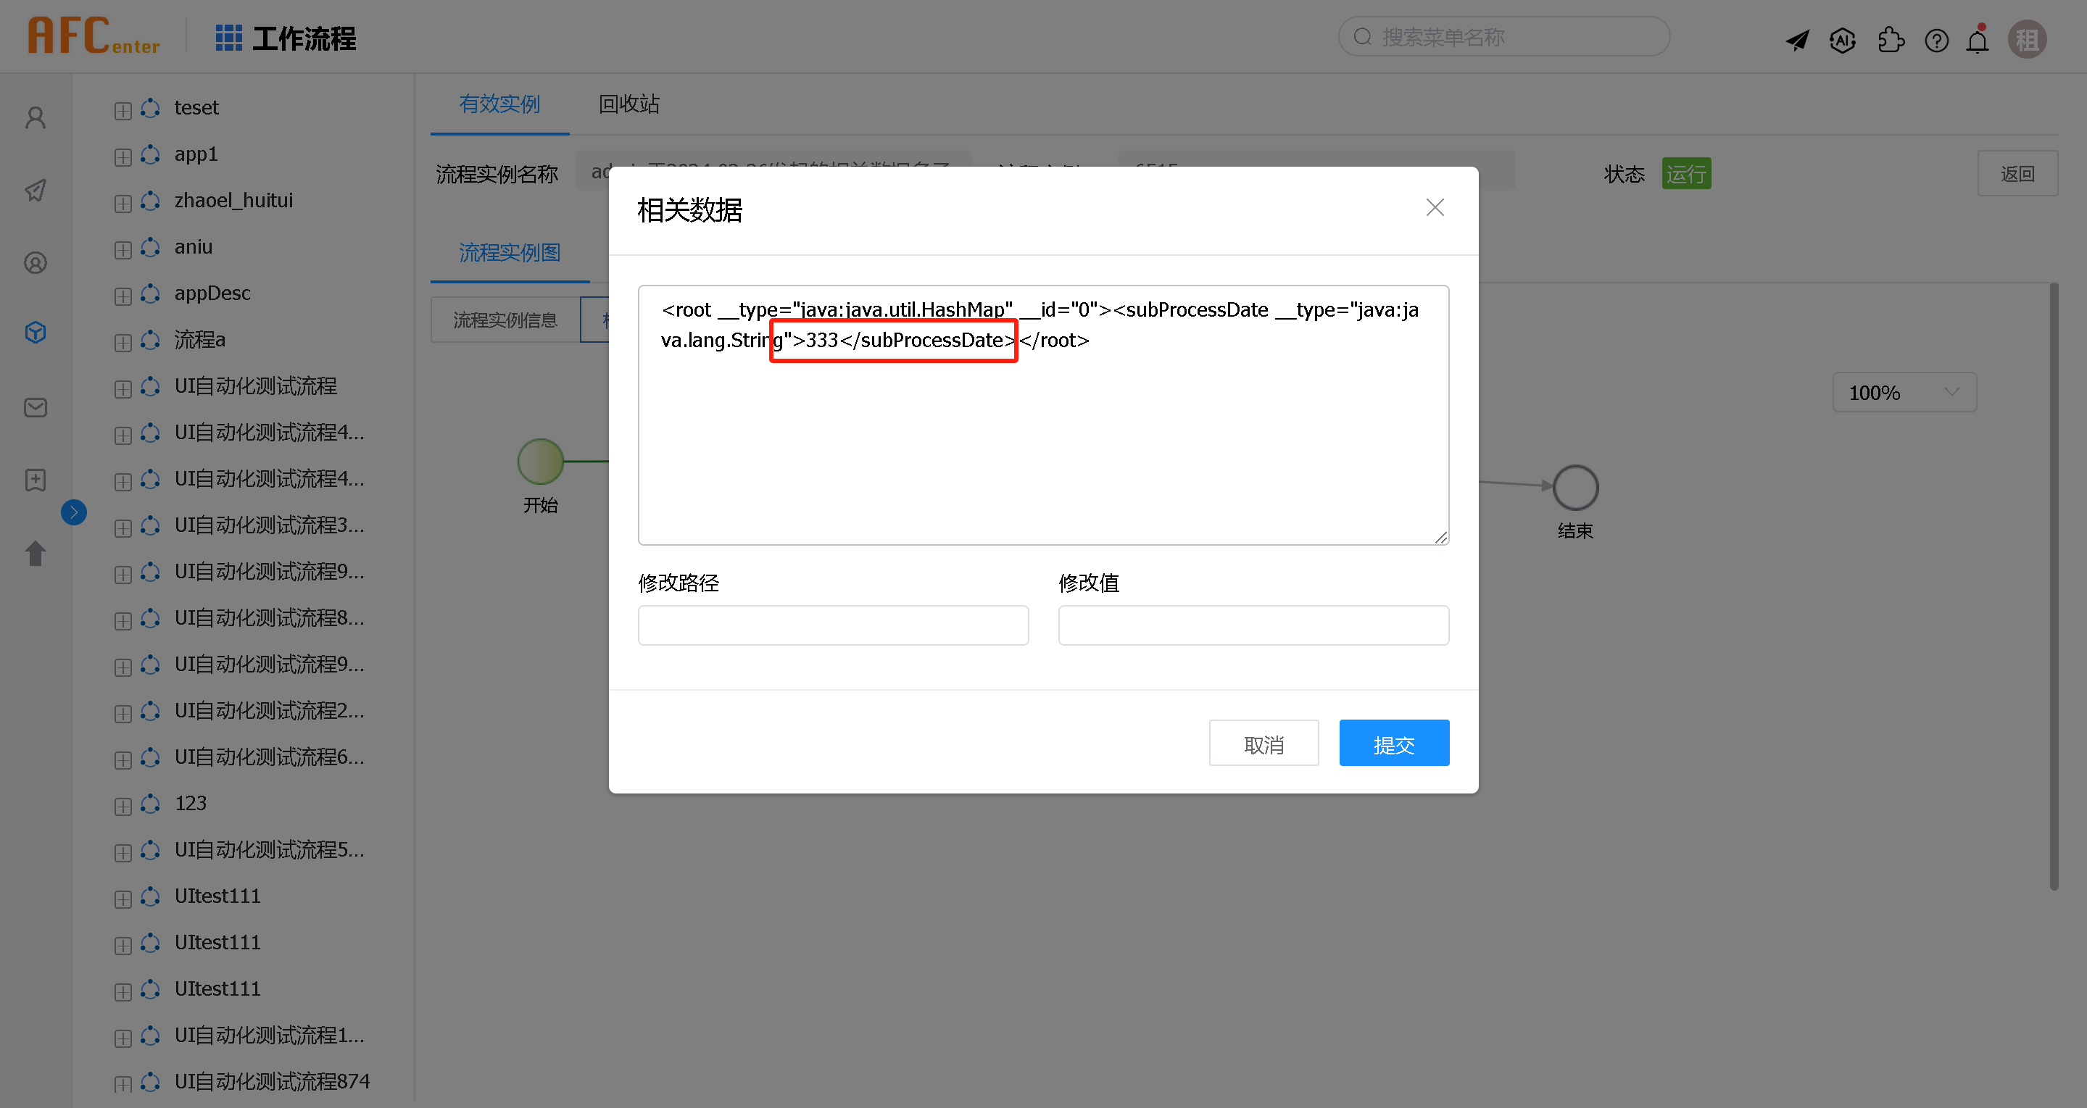Viewport: 2087px width, 1108px height.
Task: Click the upload arrow icon in the left sidebar
Action: coord(35,553)
